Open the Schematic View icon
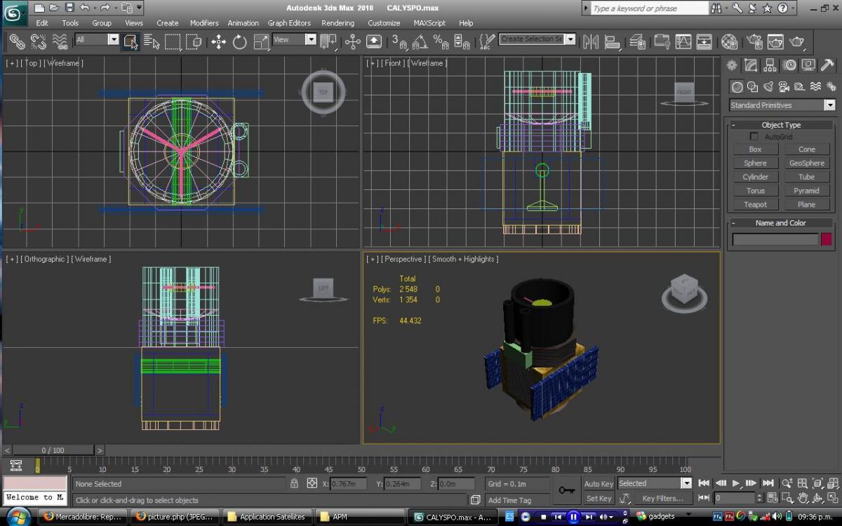 pyautogui.click(x=704, y=41)
